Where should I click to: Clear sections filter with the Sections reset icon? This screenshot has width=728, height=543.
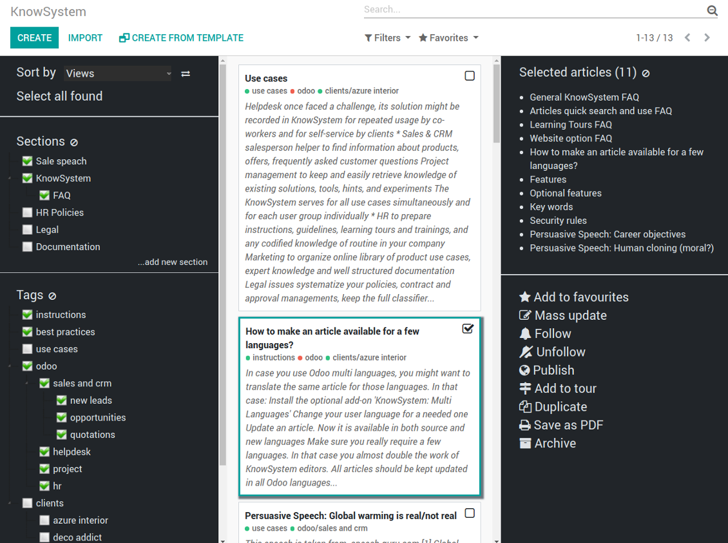coord(74,143)
